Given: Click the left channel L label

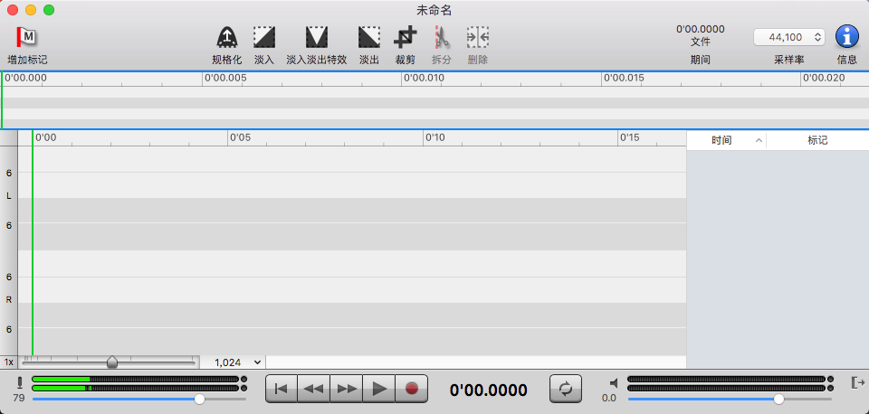Looking at the screenshot, I should [x=9, y=195].
